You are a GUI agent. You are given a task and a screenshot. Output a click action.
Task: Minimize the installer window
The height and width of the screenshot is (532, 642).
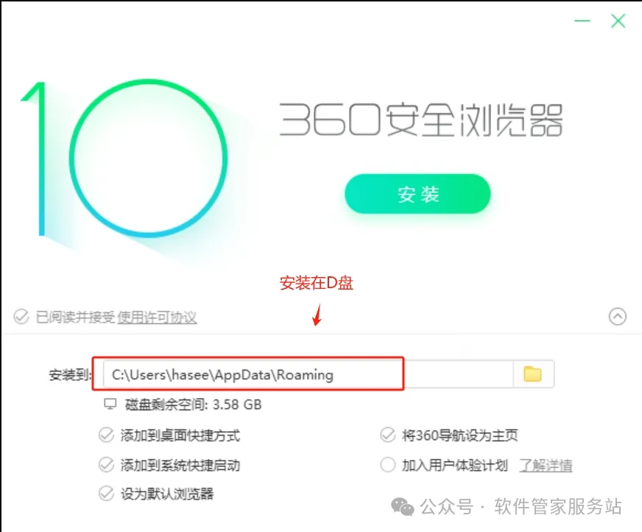tap(582, 21)
